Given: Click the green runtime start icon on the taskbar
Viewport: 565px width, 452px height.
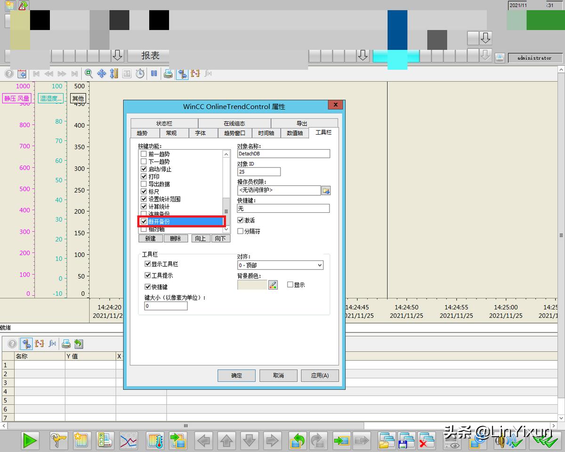Looking at the screenshot, I should pyautogui.click(x=29, y=441).
